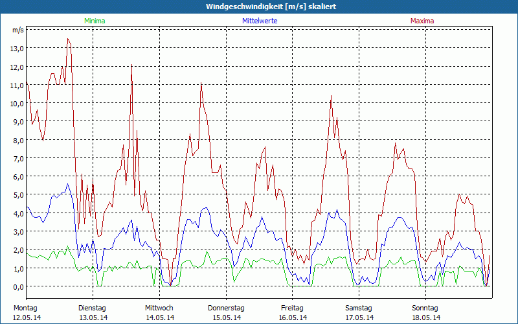Click the 1,0 y-axis value
The image size is (518, 324).
tap(18, 268)
